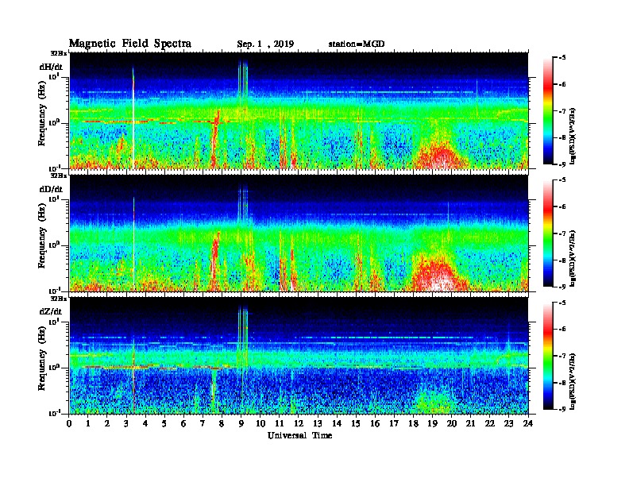Click the dD/dt panel color scale bar
The image size is (629, 486).
548,233
